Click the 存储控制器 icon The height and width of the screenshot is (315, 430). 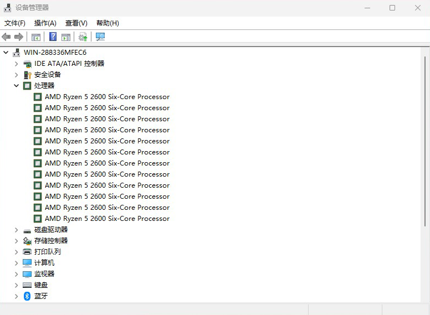[x=27, y=241]
